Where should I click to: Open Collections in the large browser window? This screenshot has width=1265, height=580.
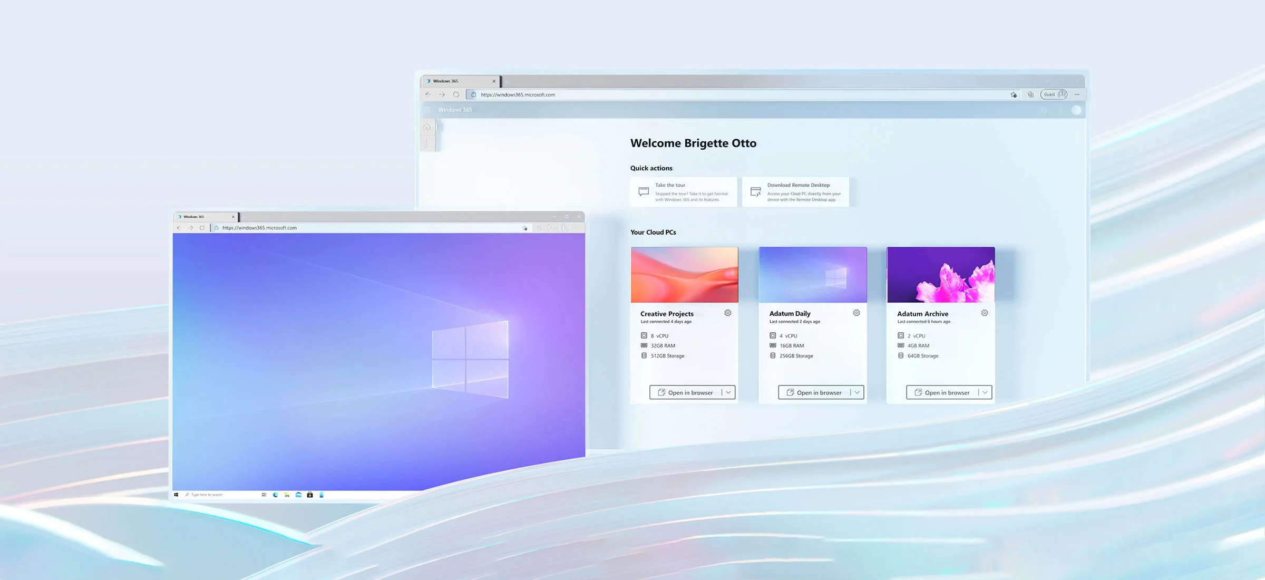pyautogui.click(x=1030, y=94)
